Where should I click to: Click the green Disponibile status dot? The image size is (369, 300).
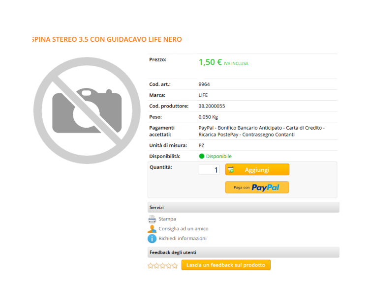(201, 156)
